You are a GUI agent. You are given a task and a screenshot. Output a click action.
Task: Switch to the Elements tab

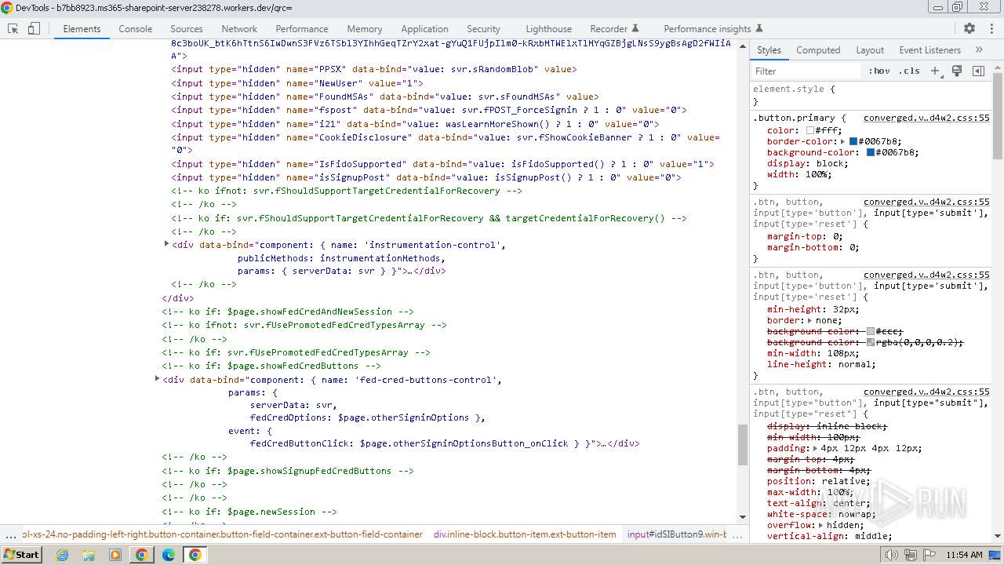tap(82, 28)
